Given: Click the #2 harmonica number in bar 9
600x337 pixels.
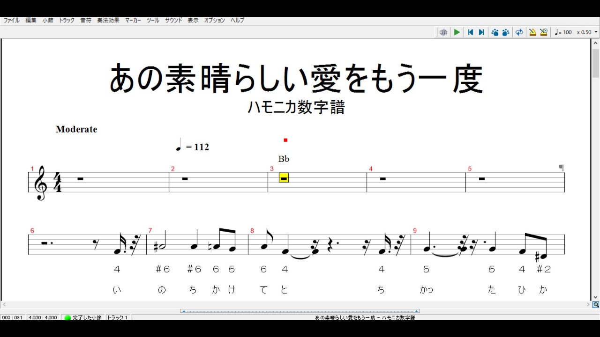Looking at the screenshot, I should point(543,269).
